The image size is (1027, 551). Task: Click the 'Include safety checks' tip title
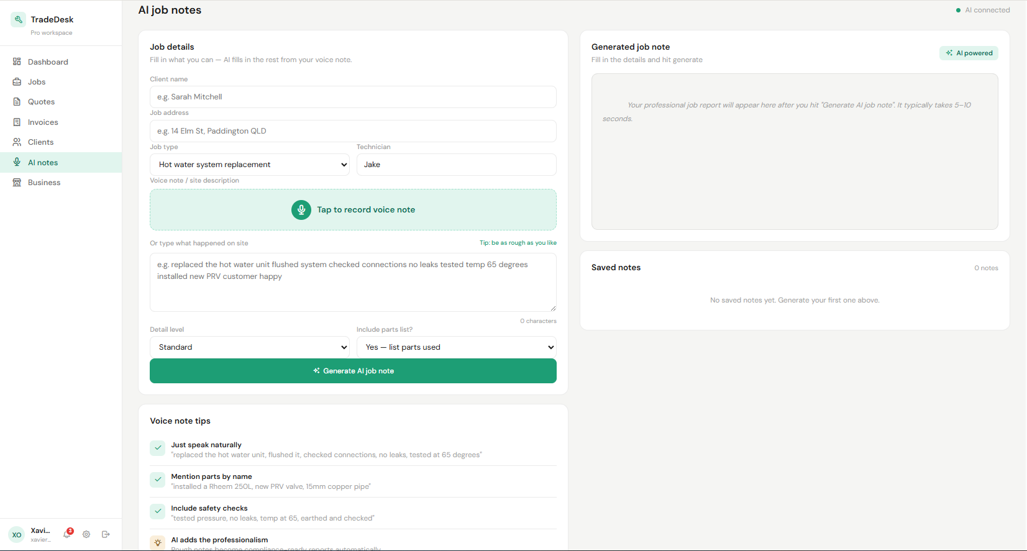pyautogui.click(x=209, y=508)
